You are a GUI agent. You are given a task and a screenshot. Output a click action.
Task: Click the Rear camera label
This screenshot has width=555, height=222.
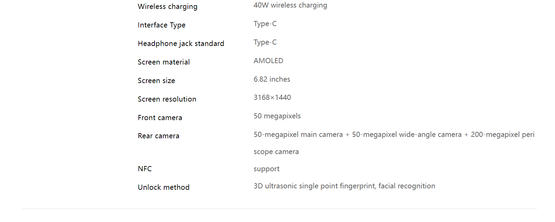tap(159, 136)
